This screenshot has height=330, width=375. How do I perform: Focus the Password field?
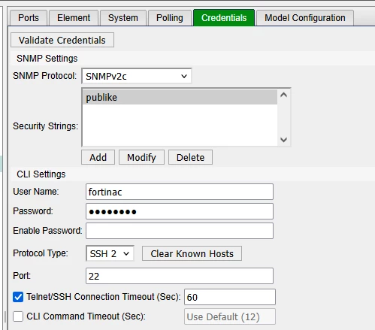180,211
